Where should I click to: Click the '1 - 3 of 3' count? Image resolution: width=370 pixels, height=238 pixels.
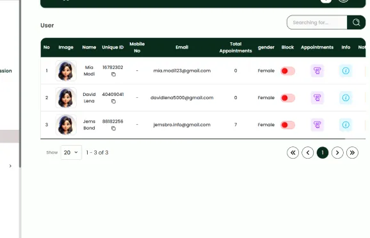tap(97, 153)
